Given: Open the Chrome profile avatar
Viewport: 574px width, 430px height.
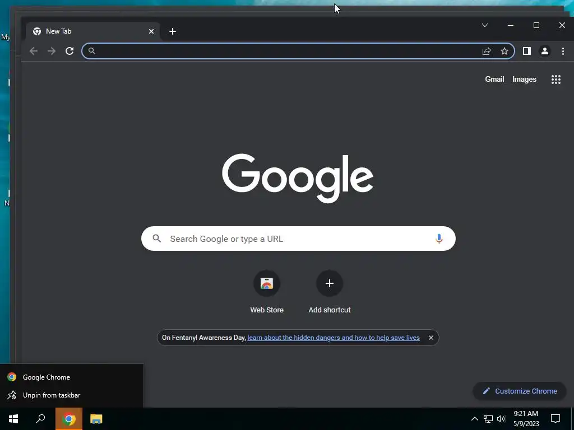Looking at the screenshot, I should coord(545,51).
